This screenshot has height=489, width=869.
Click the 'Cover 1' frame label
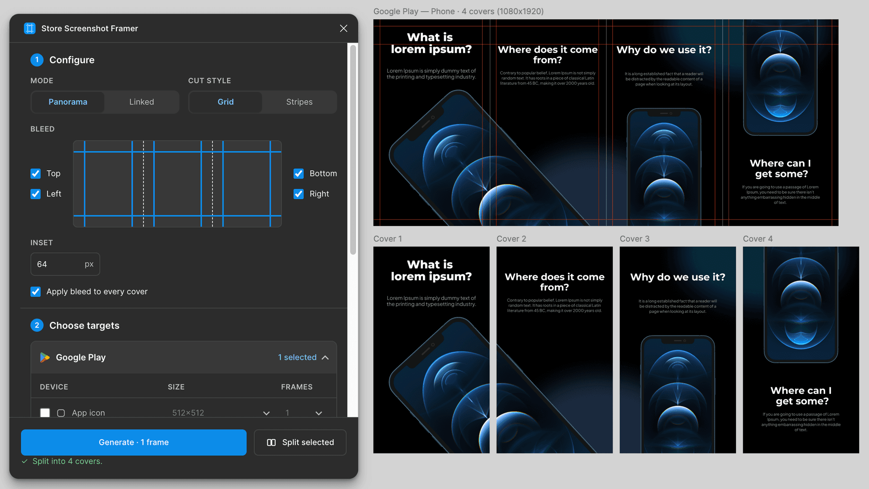pyautogui.click(x=388, y=239)
